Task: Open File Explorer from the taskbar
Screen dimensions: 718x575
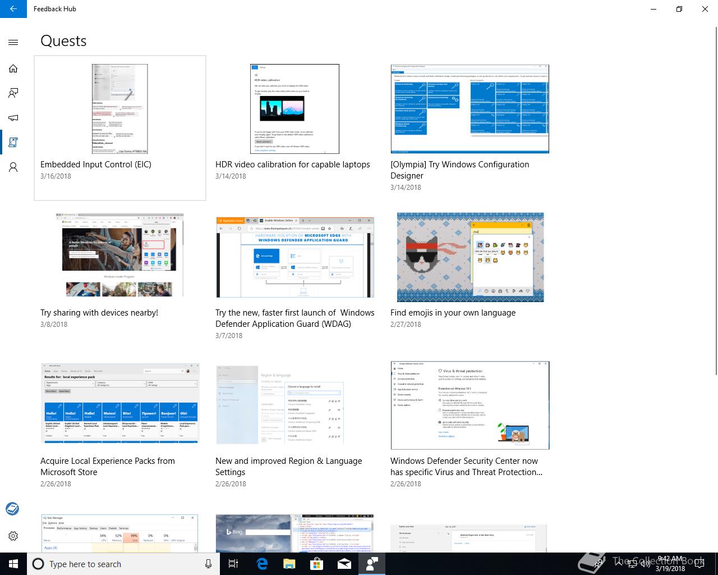Action: click(289, 564)
